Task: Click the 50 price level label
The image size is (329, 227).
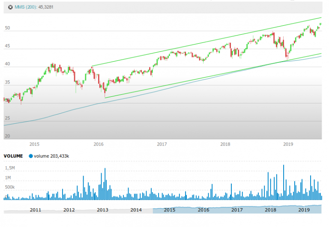Action: point(7,29)
